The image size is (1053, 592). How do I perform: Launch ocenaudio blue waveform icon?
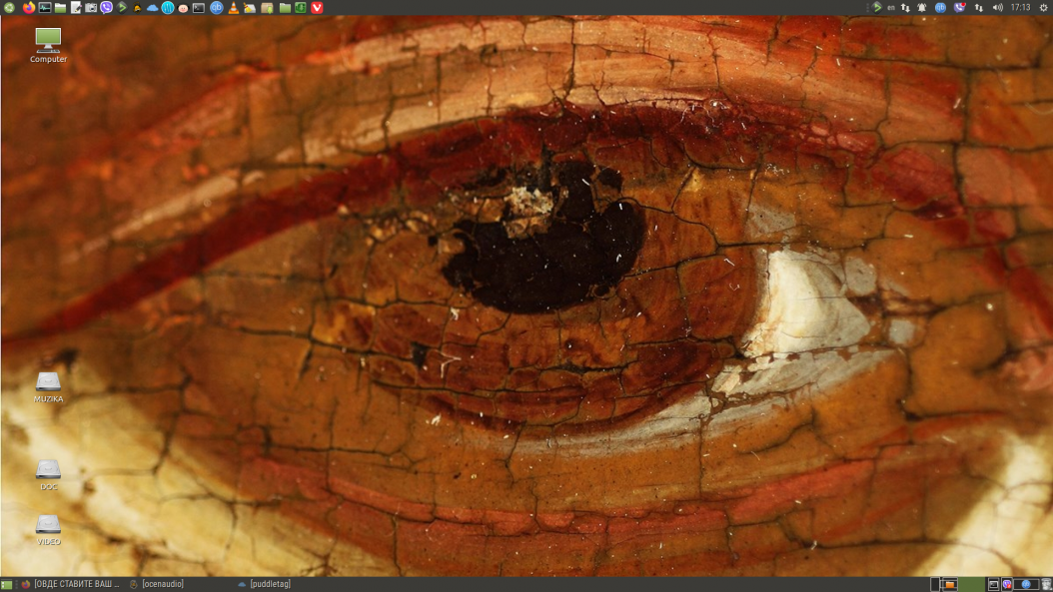167,7
